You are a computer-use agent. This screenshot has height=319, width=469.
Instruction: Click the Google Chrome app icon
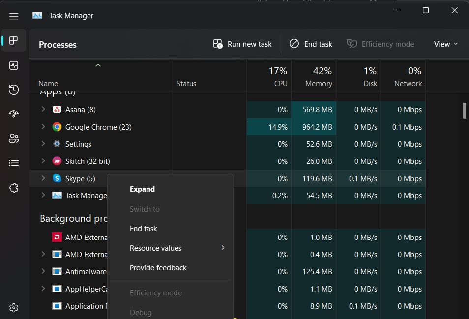(x=57, y=127)
